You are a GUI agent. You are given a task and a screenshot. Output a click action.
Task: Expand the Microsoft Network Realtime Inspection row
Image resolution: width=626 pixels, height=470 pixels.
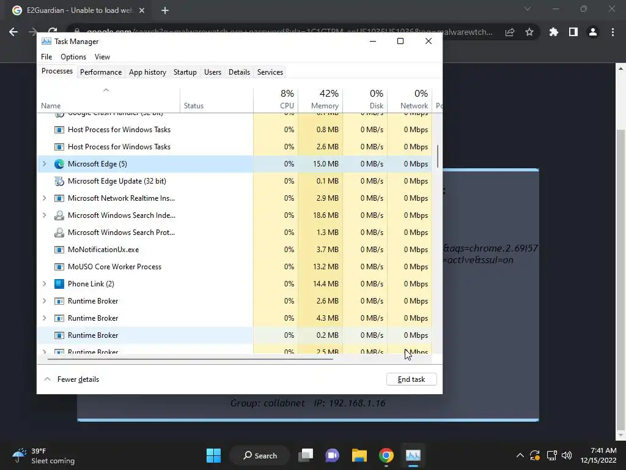[x=44, y=198]
